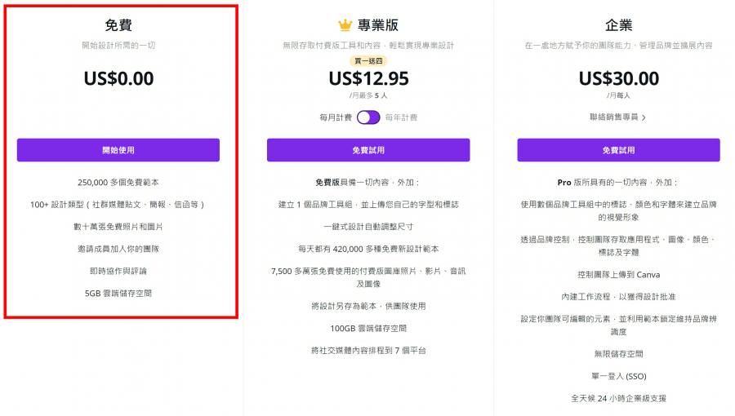Click the 100GB 雲端儲存空間 feature line
Image resolution: width=735 pixels, height=416 pixels.
pyautogui.click(x=368, y=329)
